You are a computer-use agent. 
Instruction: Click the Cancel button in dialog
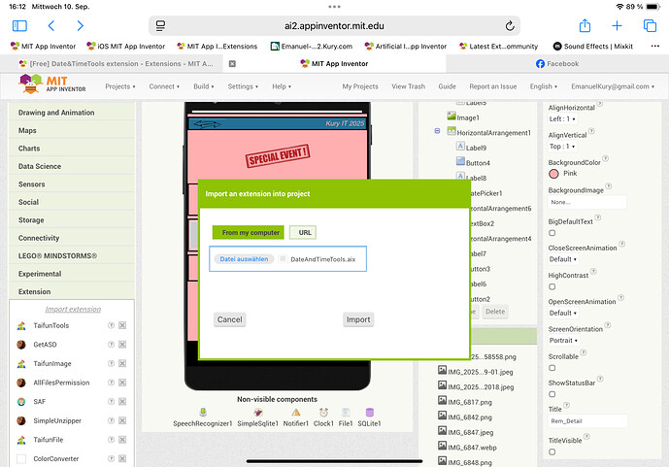point(229,319)
